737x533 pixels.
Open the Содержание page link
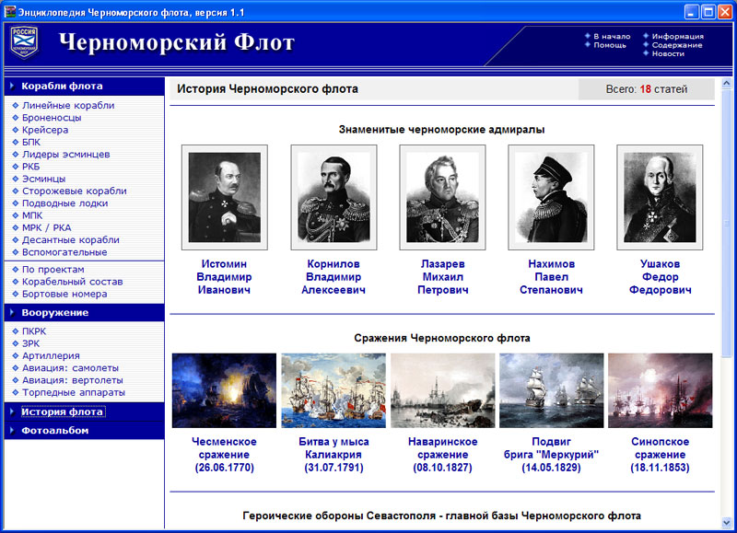click(677, 45)
